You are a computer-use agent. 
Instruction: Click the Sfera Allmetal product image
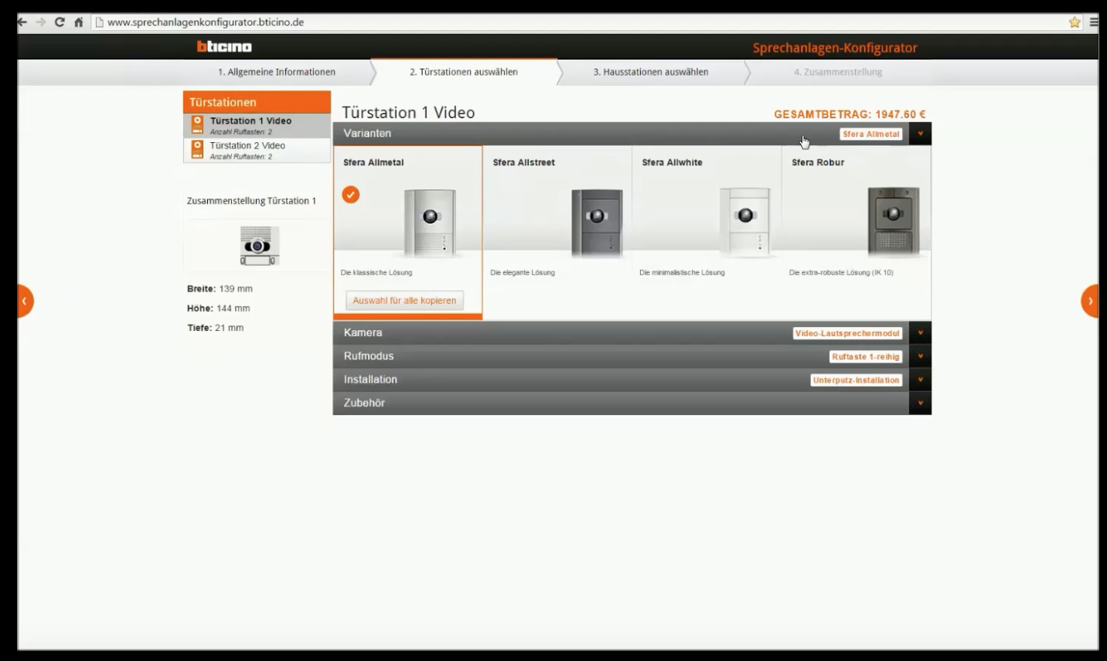point(430,223)
